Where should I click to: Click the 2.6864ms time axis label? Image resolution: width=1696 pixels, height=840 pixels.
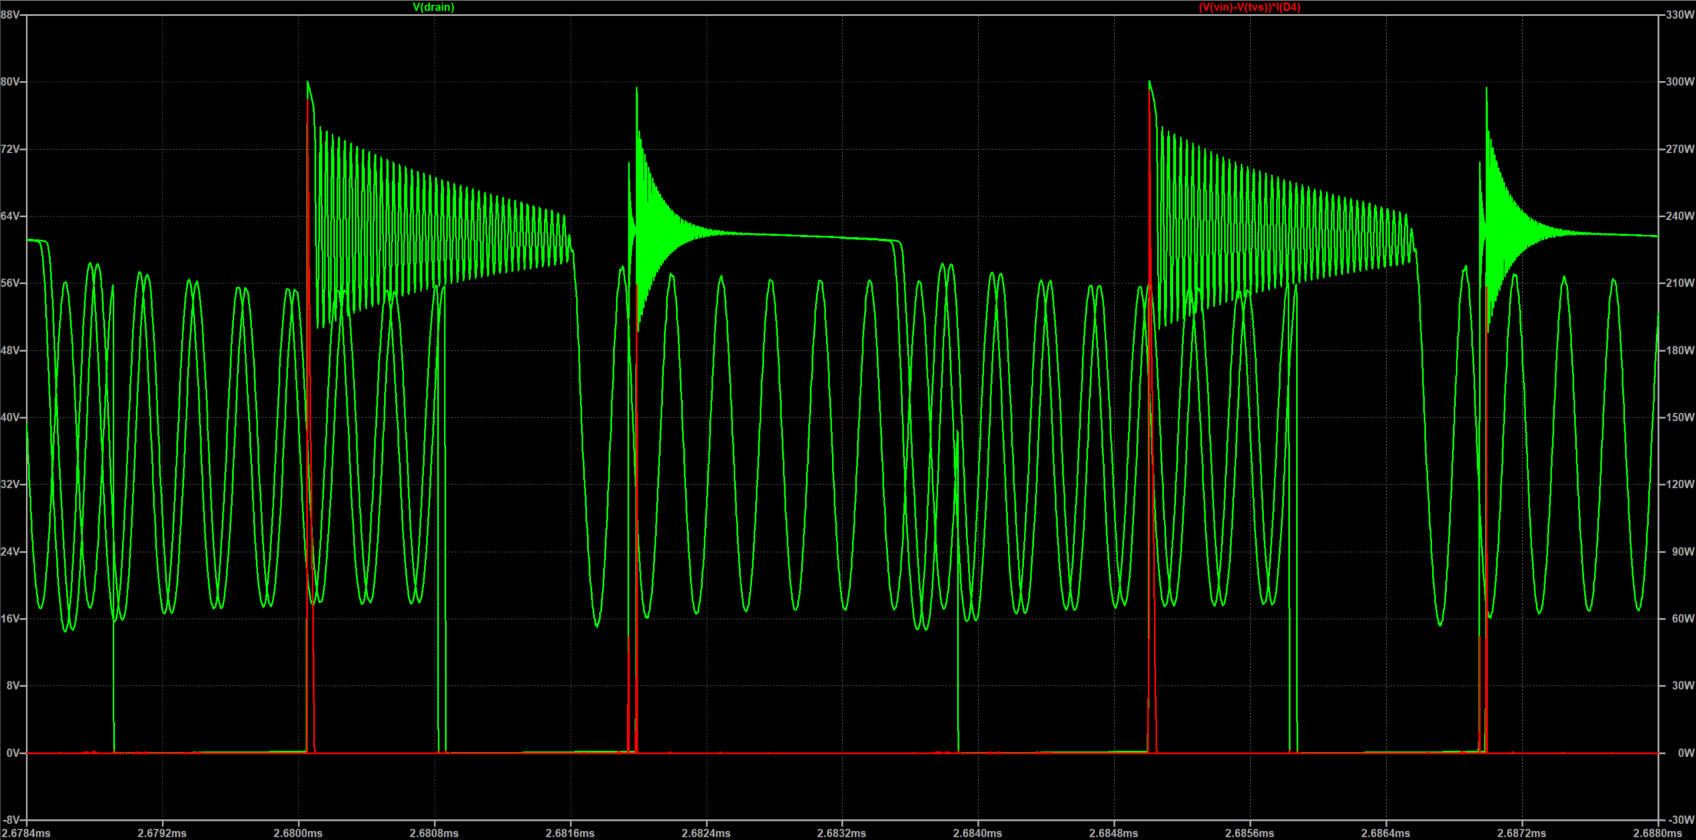[x=1385, y=833]
